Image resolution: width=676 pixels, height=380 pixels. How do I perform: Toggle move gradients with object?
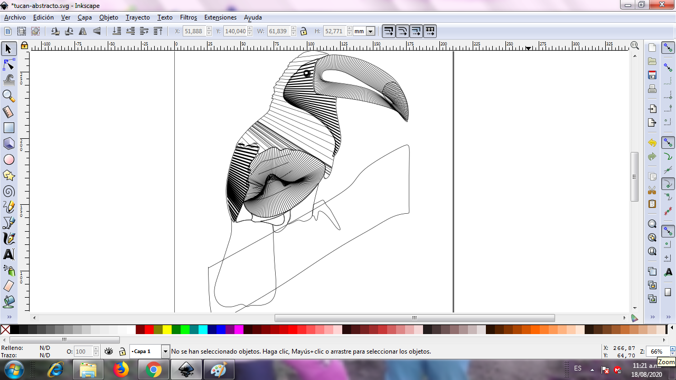tap(416, 31)
